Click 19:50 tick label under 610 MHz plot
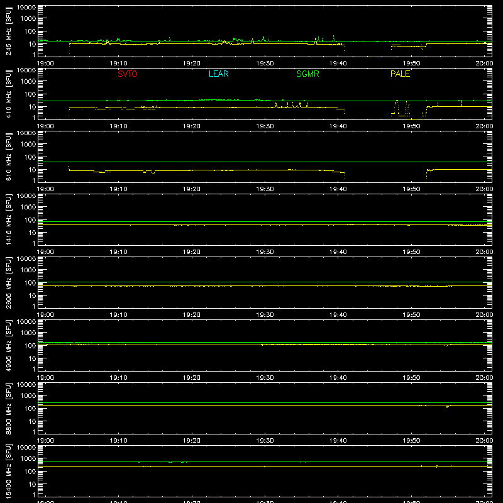 [x=411, y=189]
